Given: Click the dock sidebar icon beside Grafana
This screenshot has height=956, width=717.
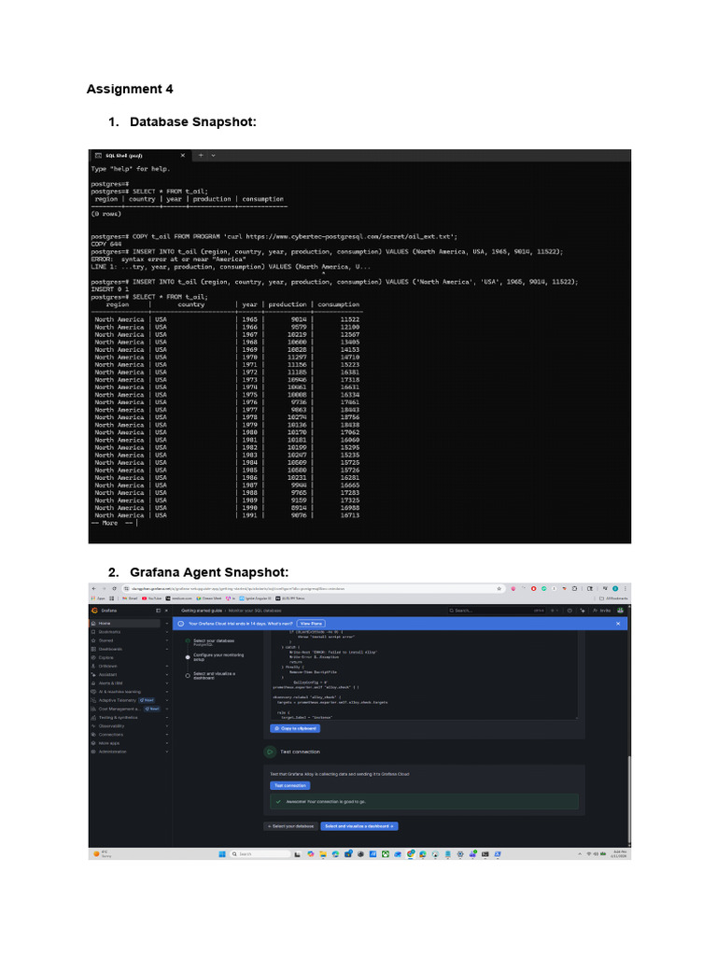Looking at the screenshot, I should click(x=159, y=611).
